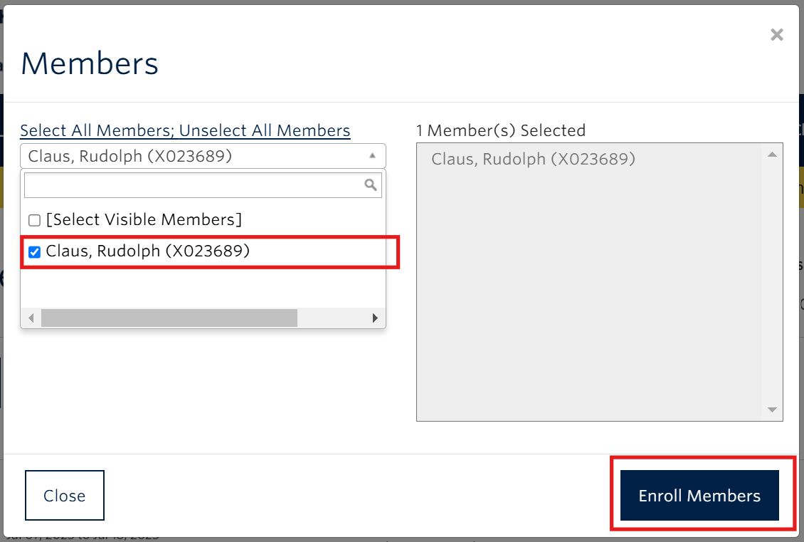Toggle the checkbox next to Select Visible Members
The height and width of the screenshot is (542, 804).
pyautogui.click(x=33, y=219)
